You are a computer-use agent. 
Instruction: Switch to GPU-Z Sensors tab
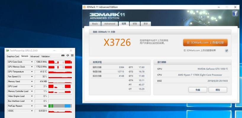coord(25,56)
